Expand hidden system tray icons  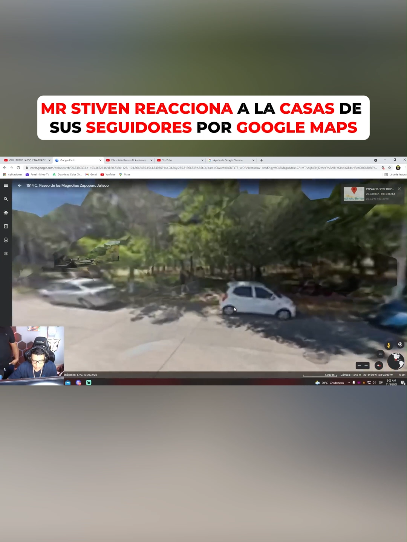[349, 383]
